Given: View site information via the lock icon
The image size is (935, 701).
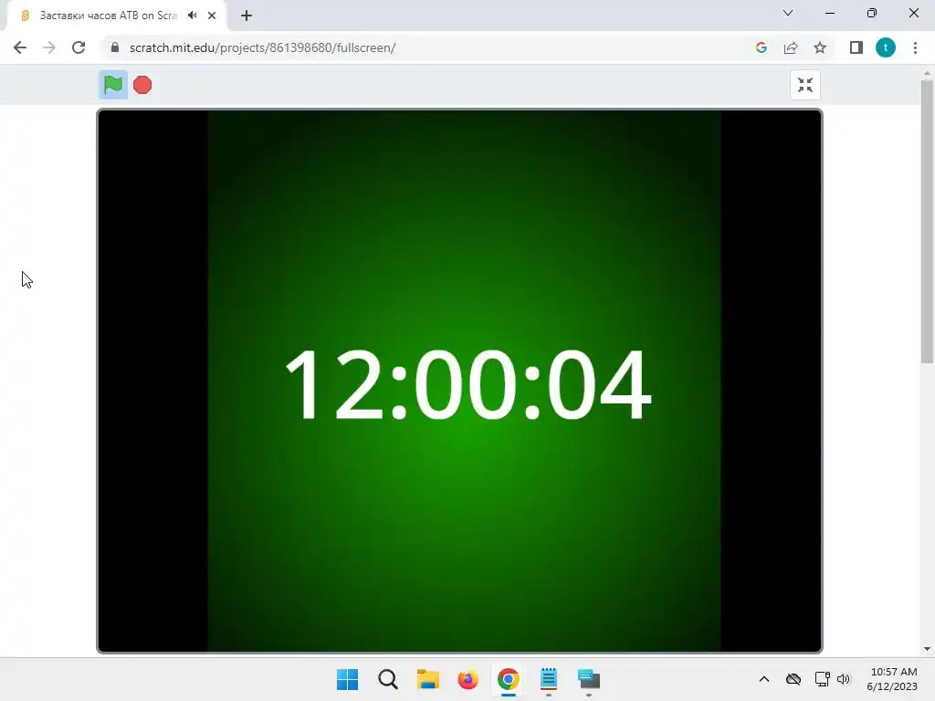Looking at the screenshot, I should [115, 47].
